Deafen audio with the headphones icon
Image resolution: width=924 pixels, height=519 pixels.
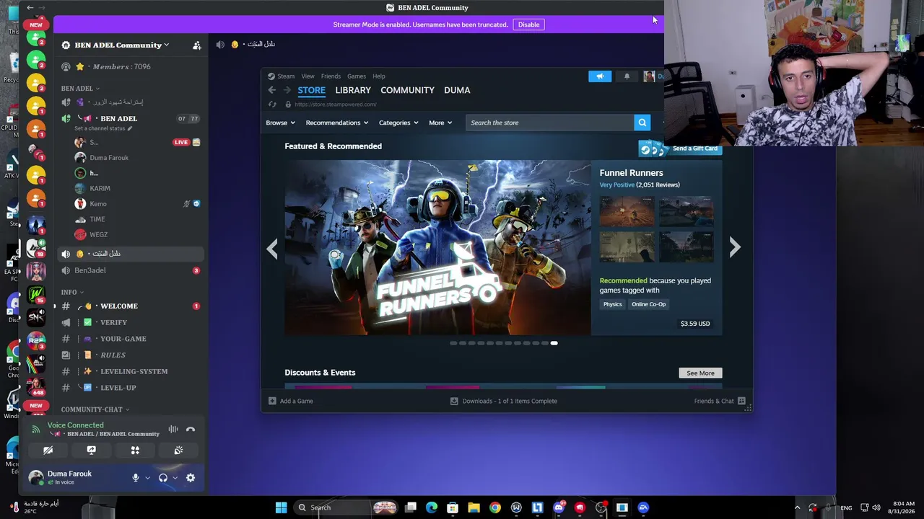pos(163,478)
